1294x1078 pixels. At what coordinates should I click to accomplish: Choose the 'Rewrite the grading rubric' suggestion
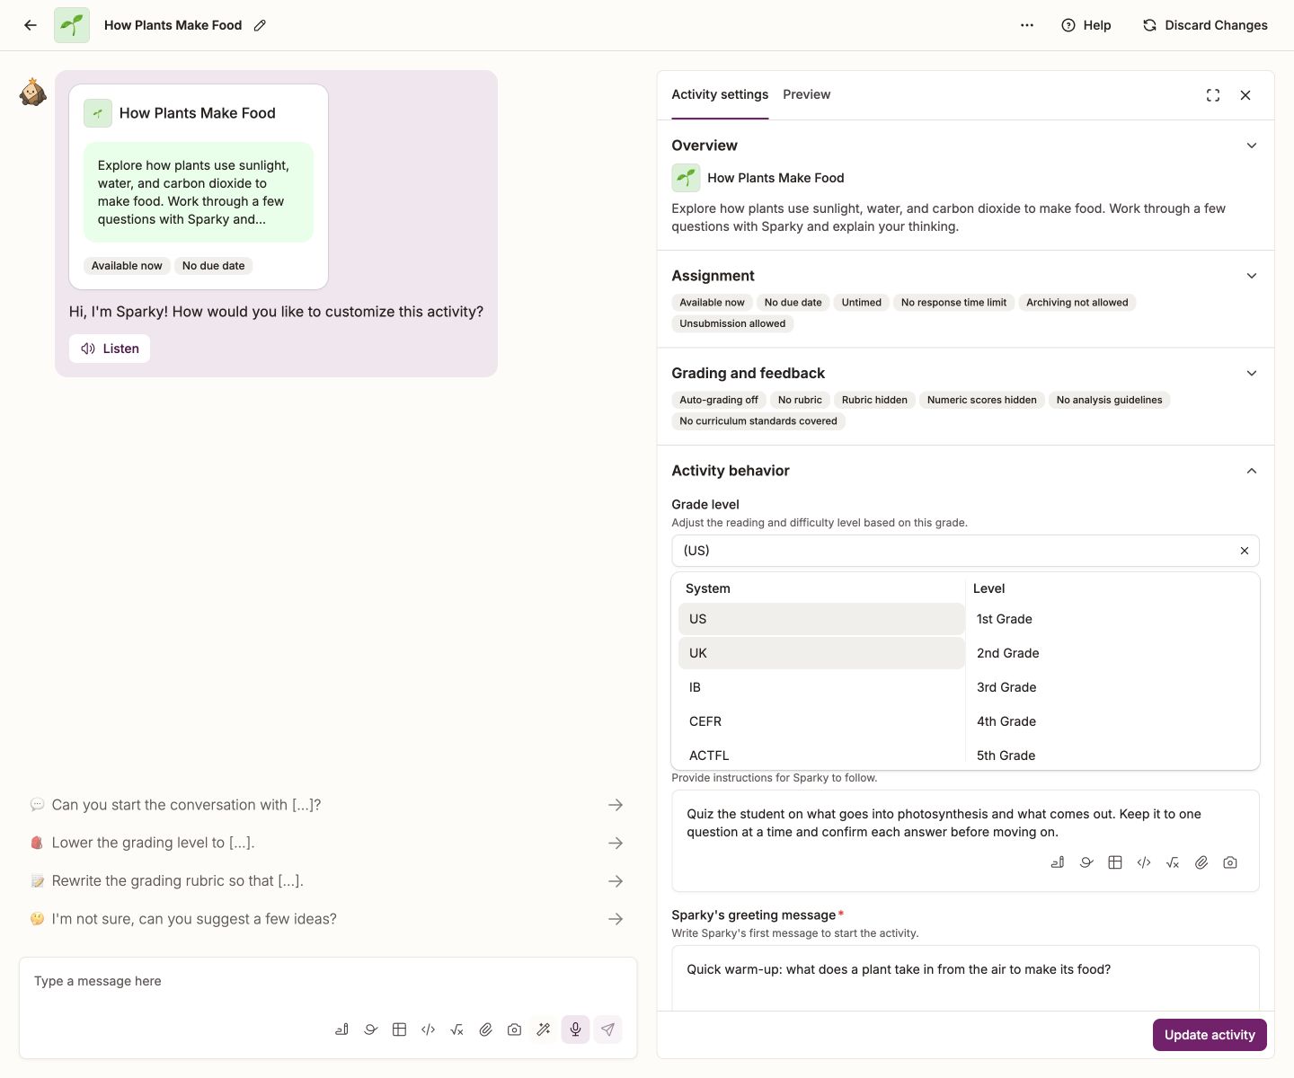[328, 881]
